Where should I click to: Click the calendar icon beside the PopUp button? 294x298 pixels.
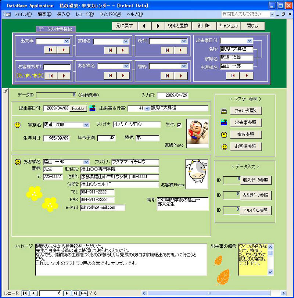point(92,108)
